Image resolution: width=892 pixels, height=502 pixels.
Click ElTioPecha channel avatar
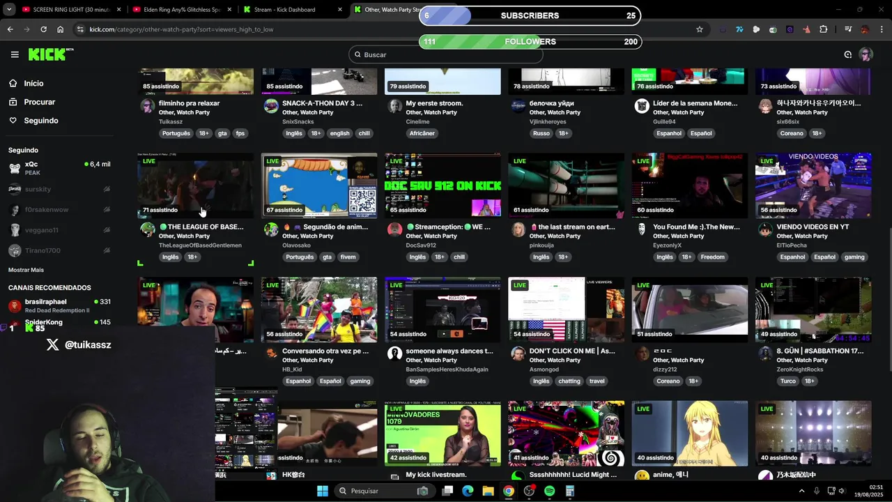click(x=765, y=229)
